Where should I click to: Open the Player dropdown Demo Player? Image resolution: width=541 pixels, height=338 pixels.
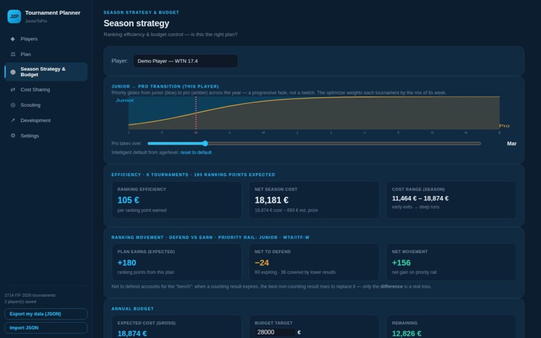(185, 61)
